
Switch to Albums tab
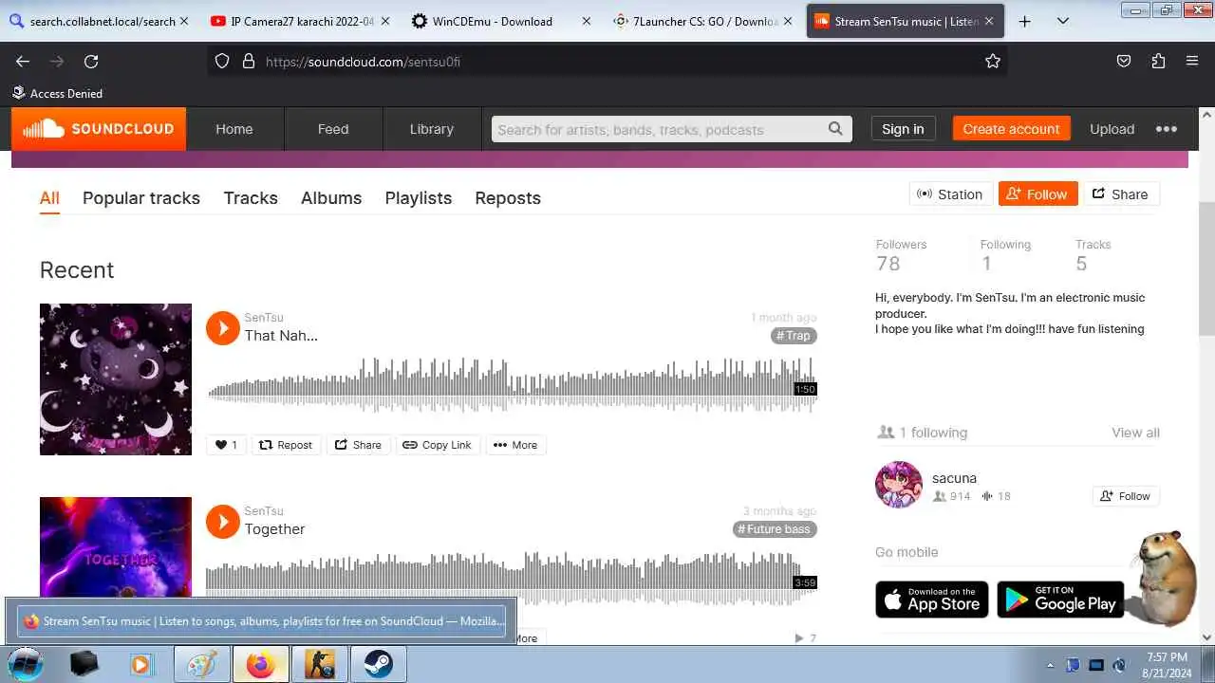[331, 198]
